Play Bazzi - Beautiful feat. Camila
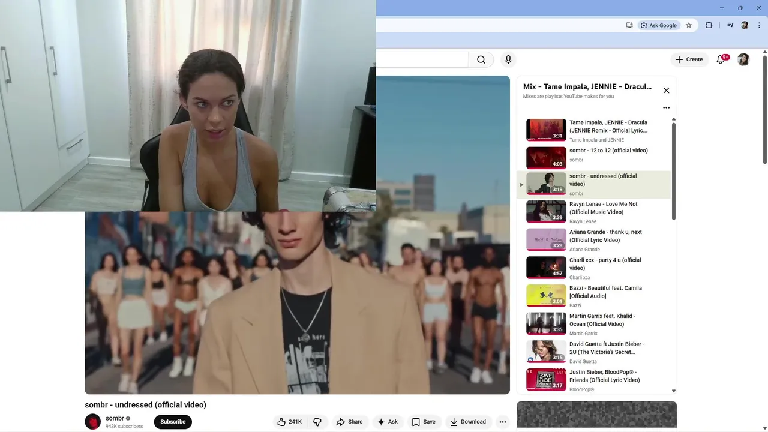768x432 pixels. tap(593, 296)
